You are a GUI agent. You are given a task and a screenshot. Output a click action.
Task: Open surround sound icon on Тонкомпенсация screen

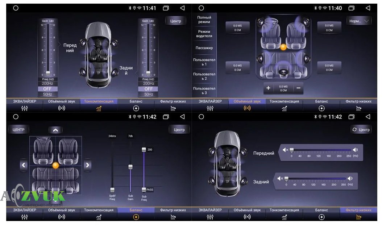62,108
